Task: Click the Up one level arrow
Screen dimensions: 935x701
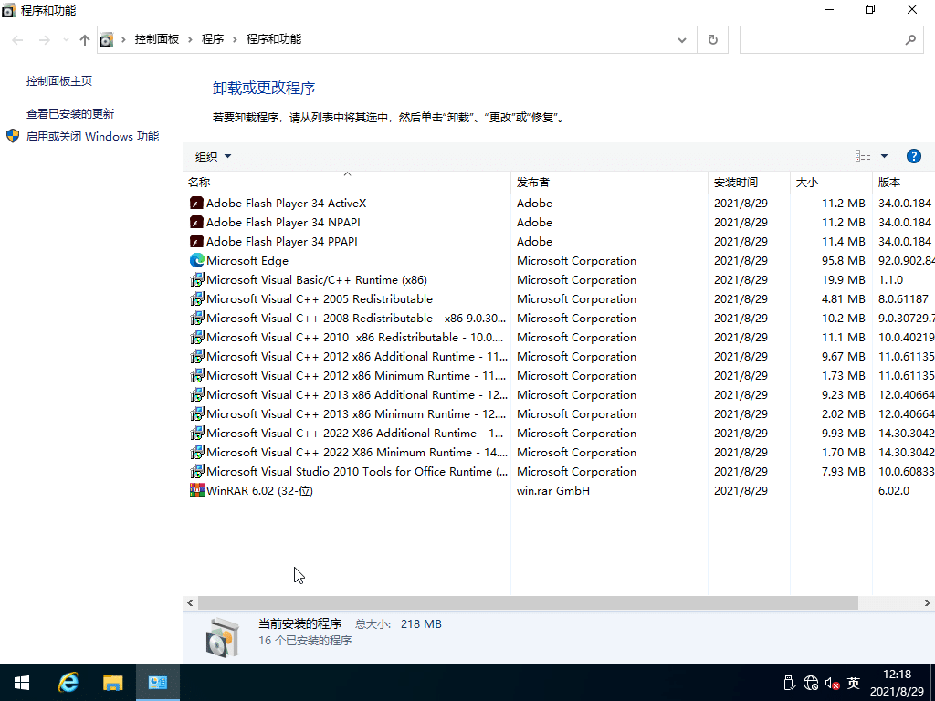Action: [x=84, y=39]
